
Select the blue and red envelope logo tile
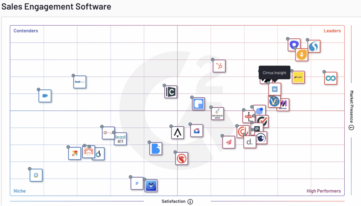click(x=197, y=131)
